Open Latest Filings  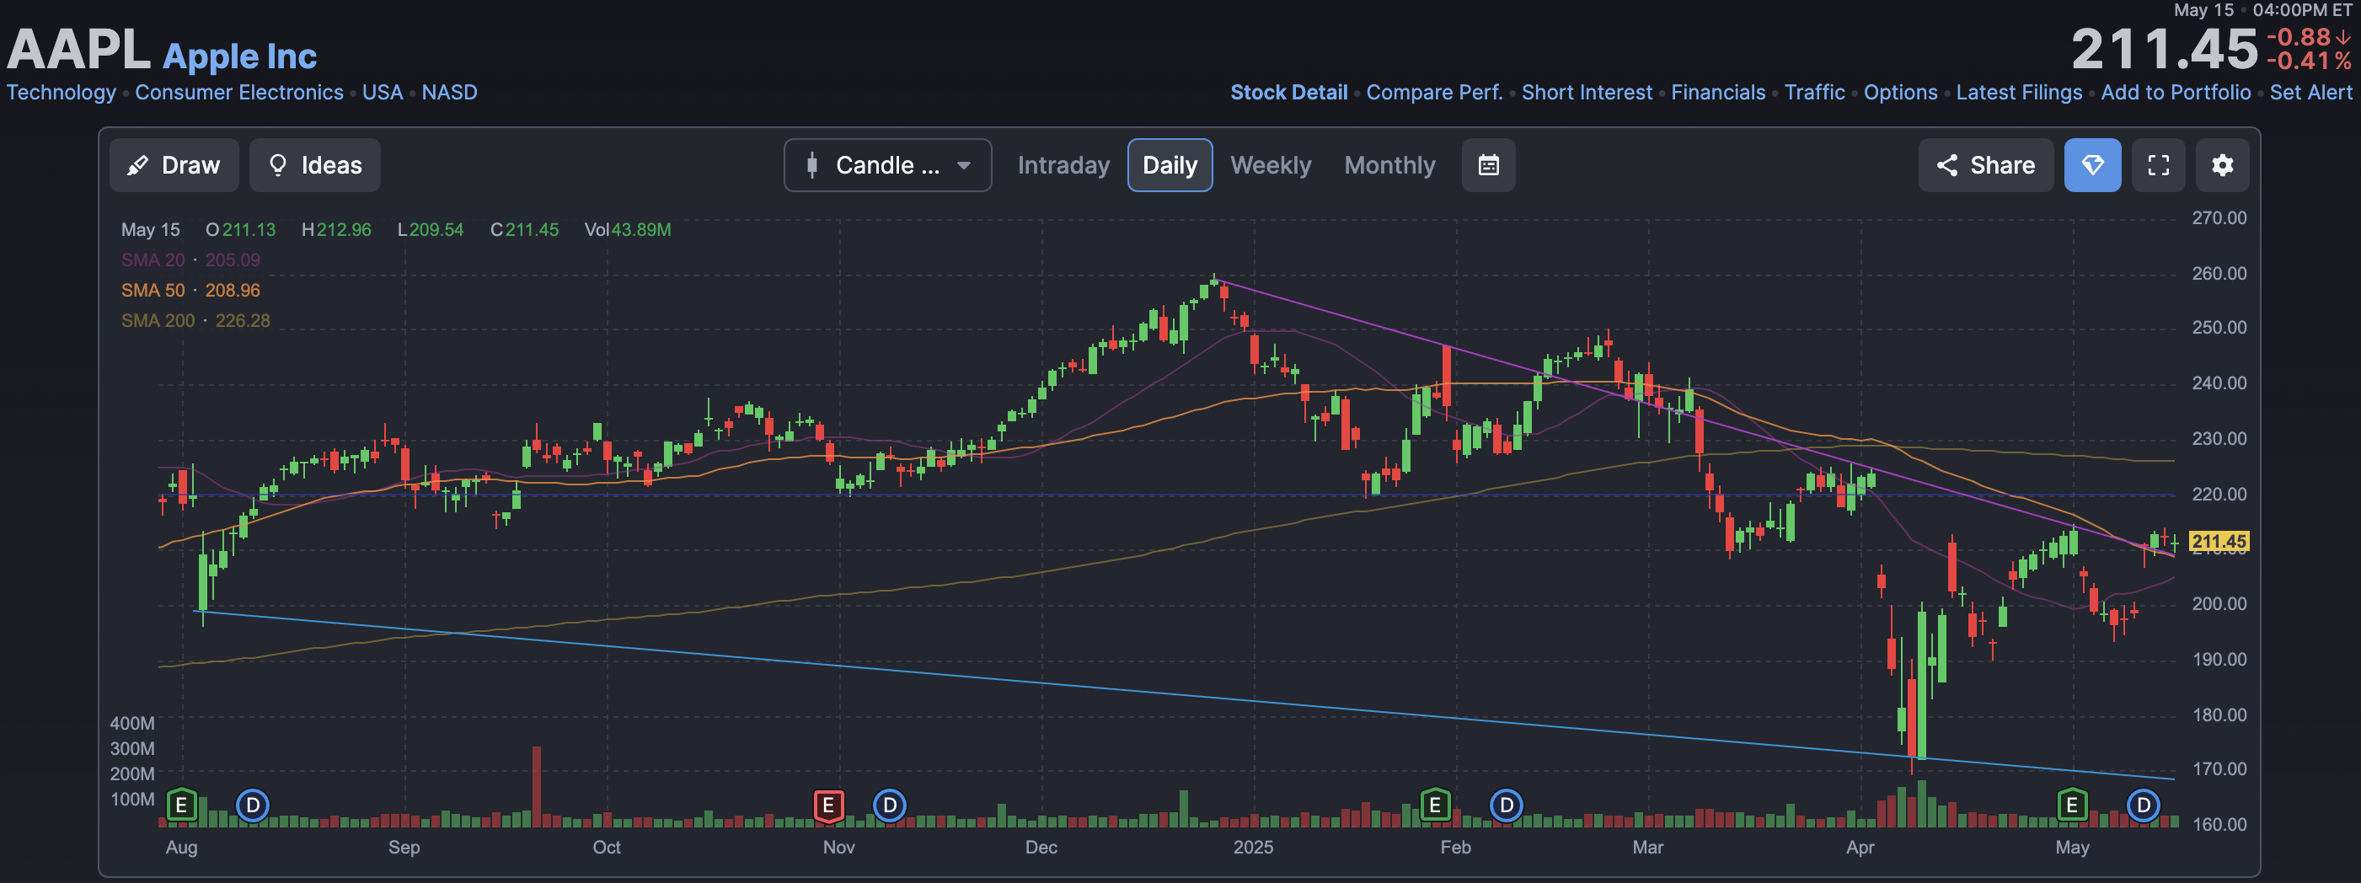2018,93
